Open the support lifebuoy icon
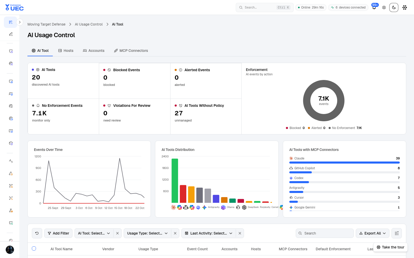This screenshot has width=414, height=258. pyautogui.click(x=384, y=7)
